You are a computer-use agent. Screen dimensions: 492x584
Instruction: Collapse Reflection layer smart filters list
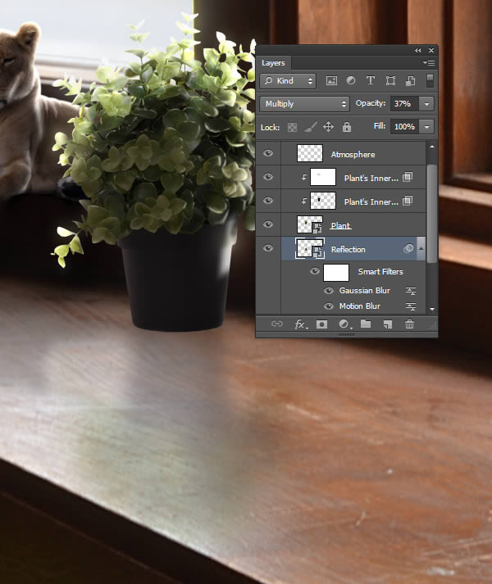pyautogui.click(x=421, y=248)
